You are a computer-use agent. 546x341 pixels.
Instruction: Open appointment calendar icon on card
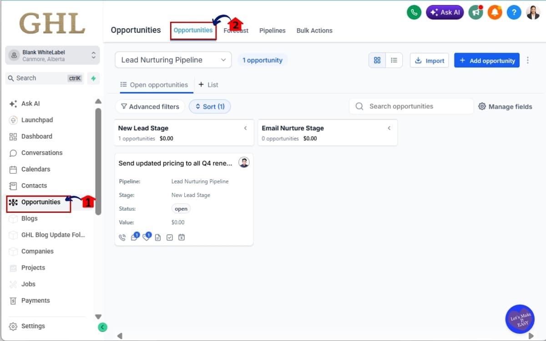click(x=182, y=237)
